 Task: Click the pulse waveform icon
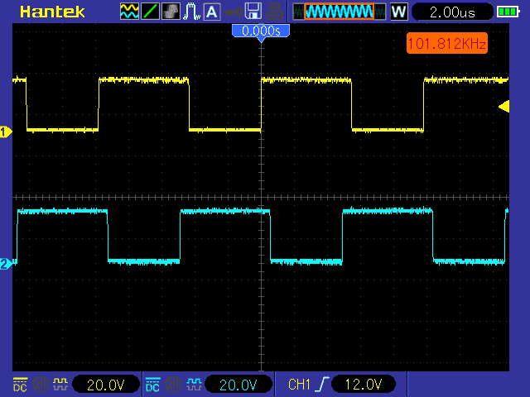click(x=191, y=12)
